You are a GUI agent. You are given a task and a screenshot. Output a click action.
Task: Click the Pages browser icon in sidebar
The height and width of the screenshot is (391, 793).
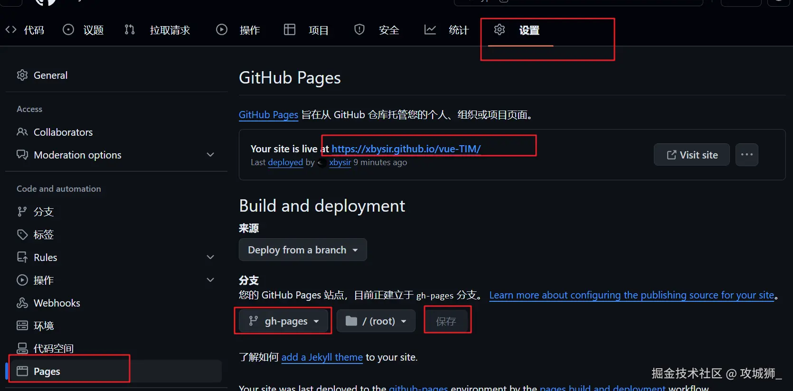(22, 371)
